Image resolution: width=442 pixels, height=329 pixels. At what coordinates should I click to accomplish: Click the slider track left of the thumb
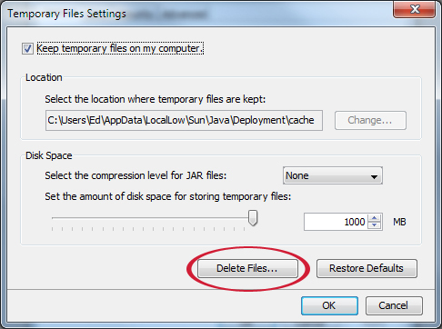[x=150, y=218]
